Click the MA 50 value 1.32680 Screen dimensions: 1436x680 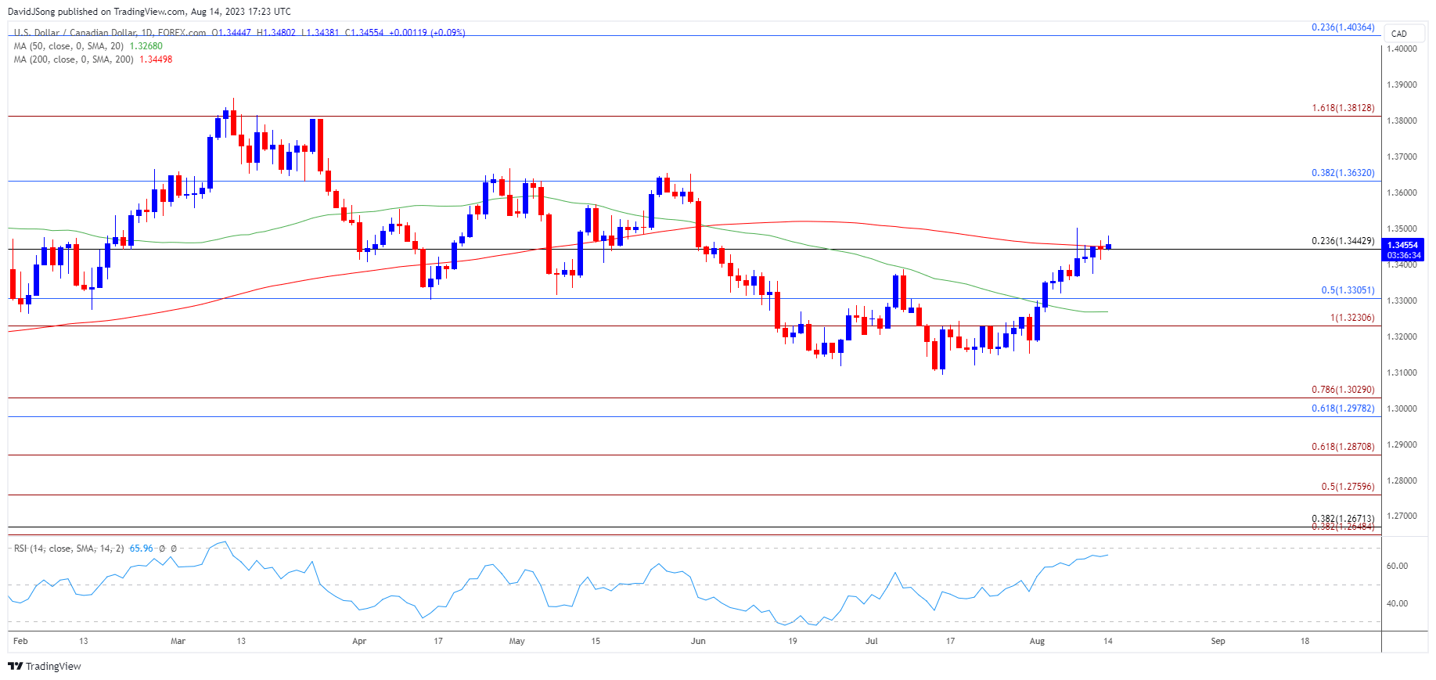coord(146,46)
